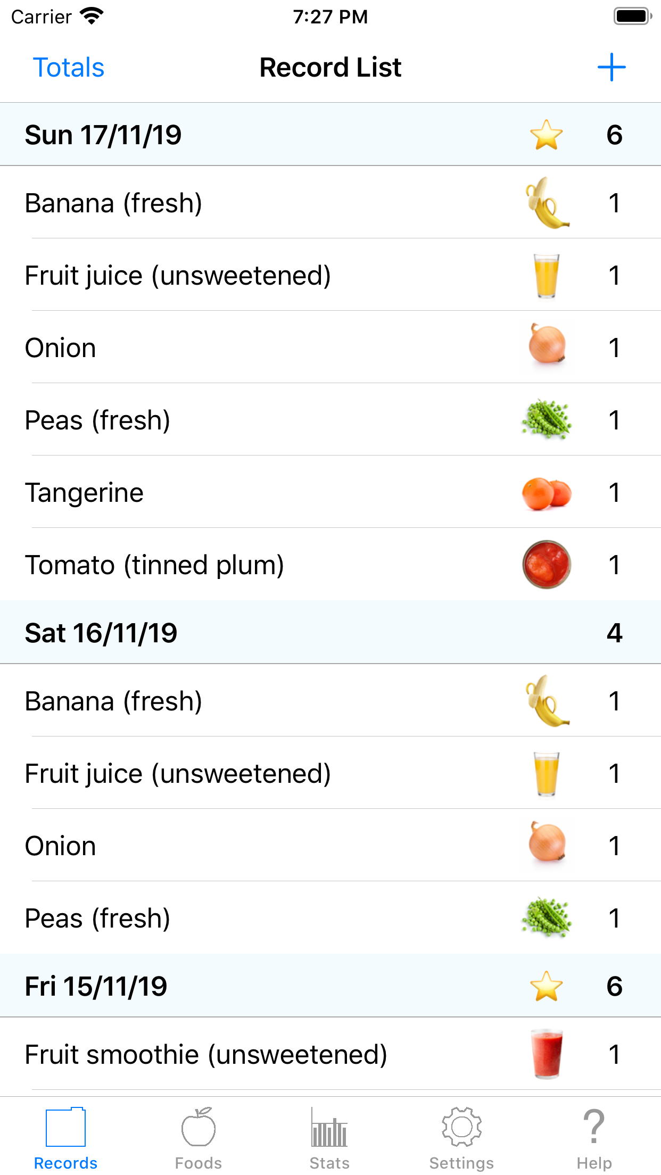Tap the Wi-Fi status bar icon
This screenshot has height=1175, width=661.
(x=92, y=16)
